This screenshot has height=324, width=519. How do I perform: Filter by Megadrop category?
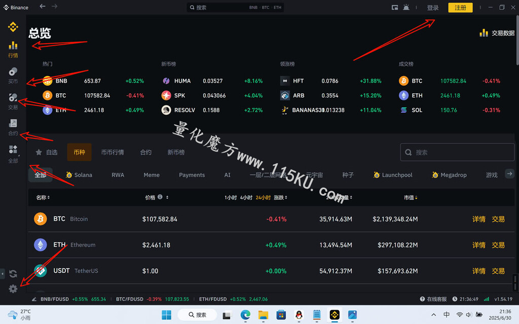[x=449, y=175]
